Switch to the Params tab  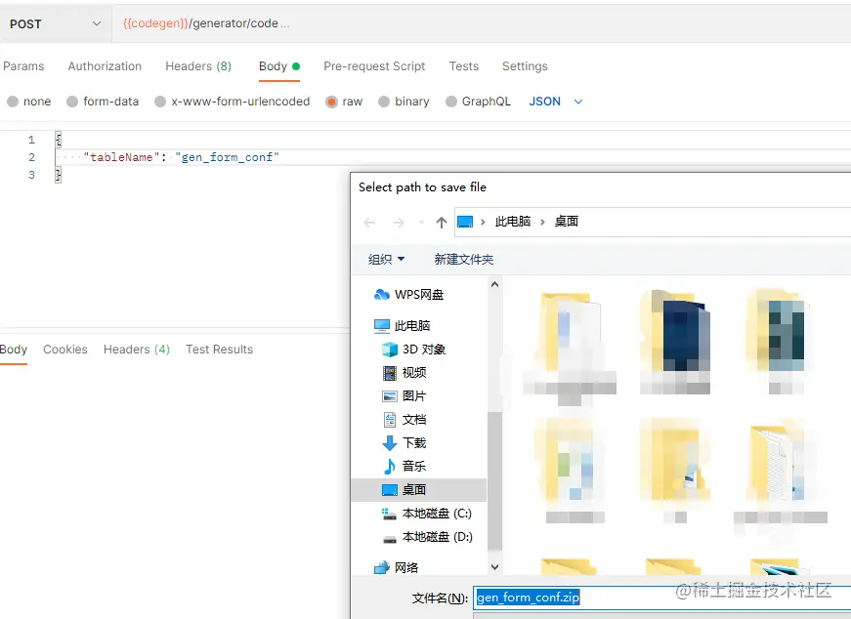click(x=23, y=66)
